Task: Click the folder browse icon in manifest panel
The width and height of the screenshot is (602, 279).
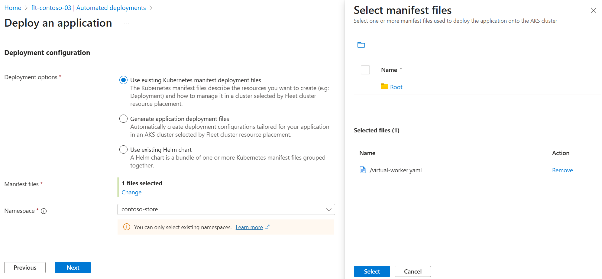Action: 361,45
